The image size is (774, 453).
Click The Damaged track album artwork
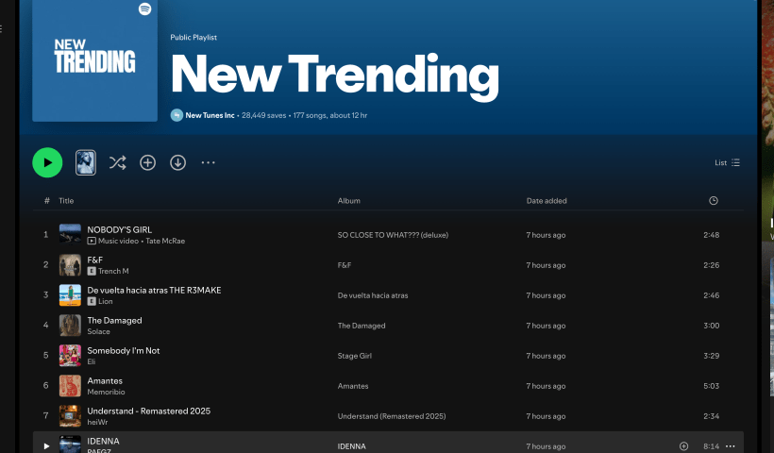pyautogui.click(x=70, y=326)
